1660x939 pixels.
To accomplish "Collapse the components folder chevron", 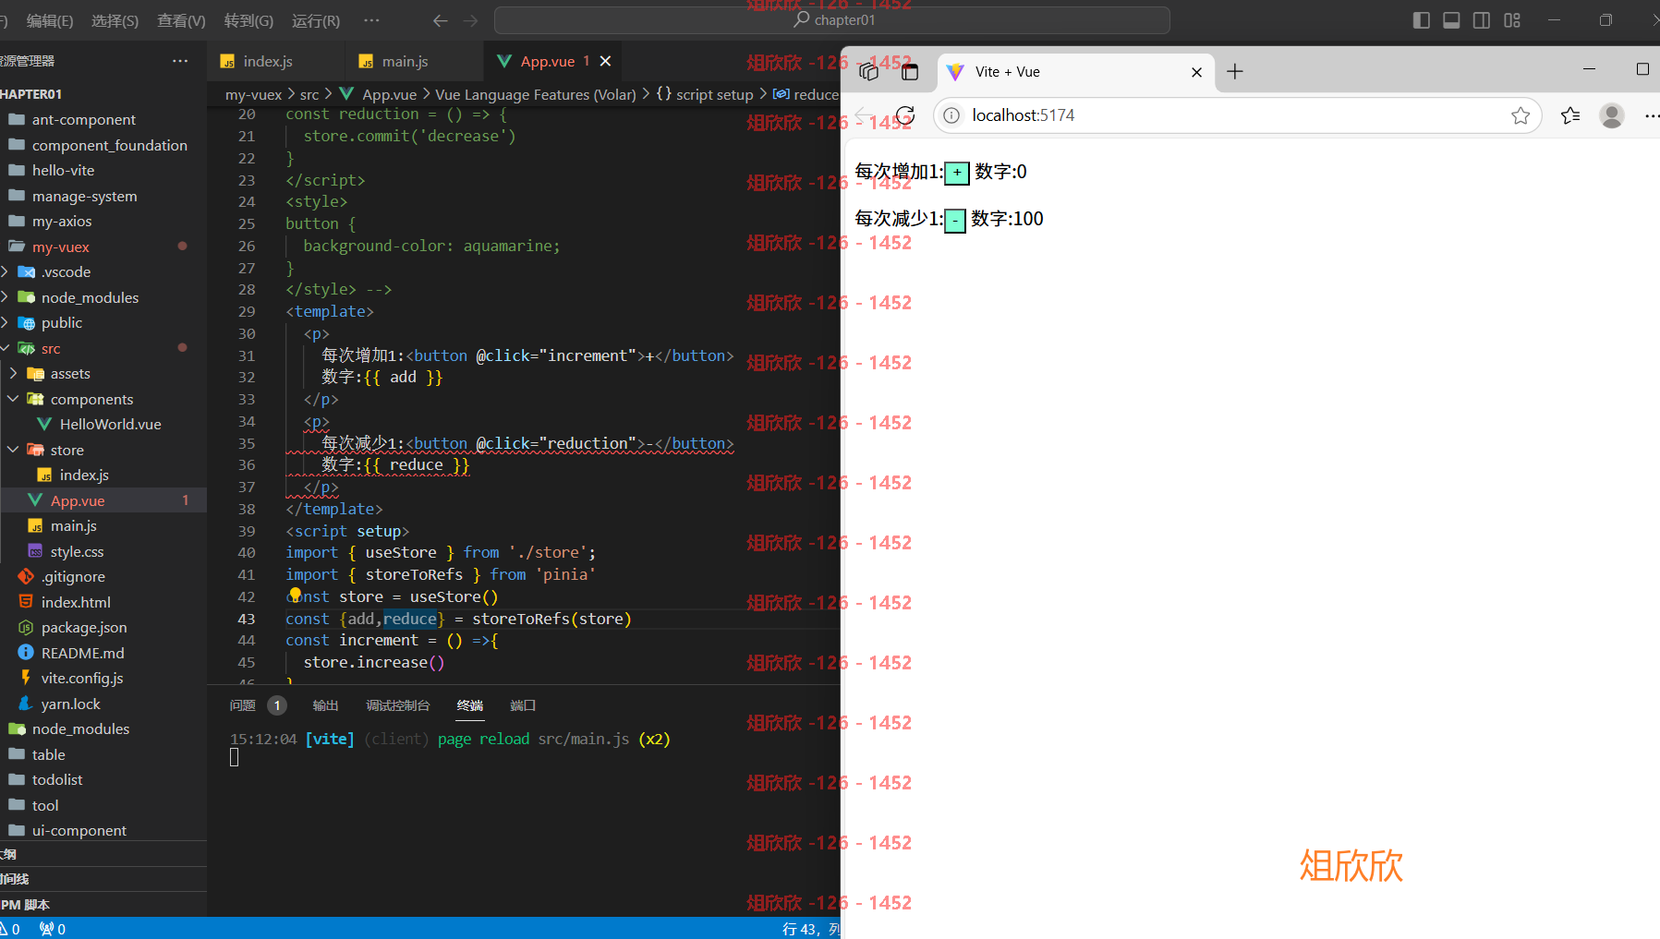I will 13,400.
